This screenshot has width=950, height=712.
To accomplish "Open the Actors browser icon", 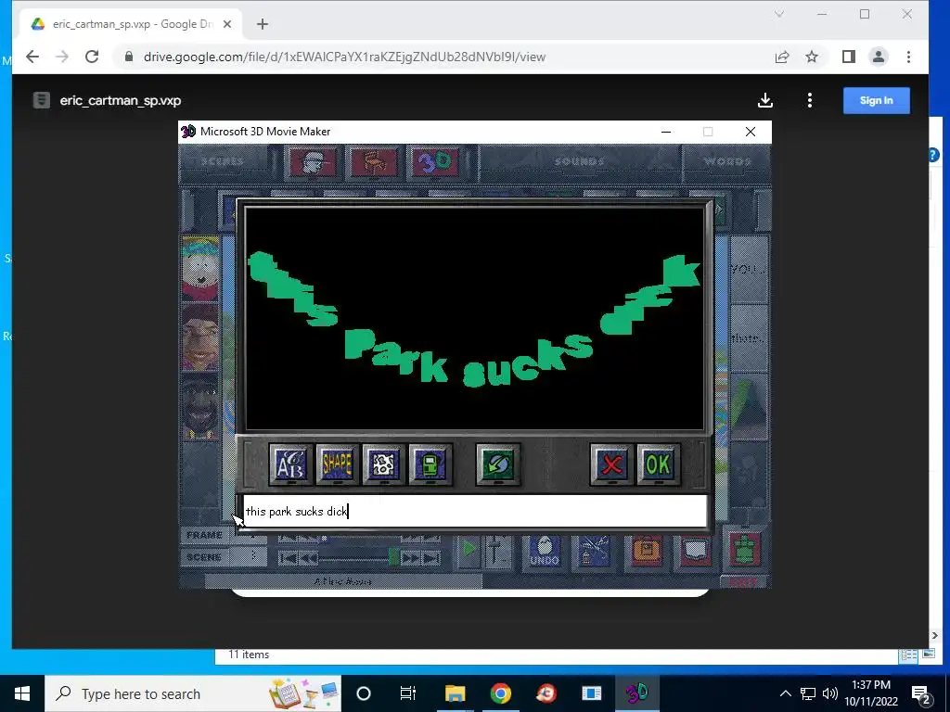I will [313, 161].
